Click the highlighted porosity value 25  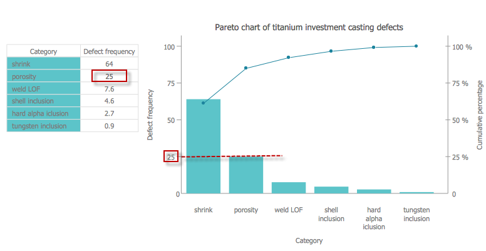[x=109, y=76]
